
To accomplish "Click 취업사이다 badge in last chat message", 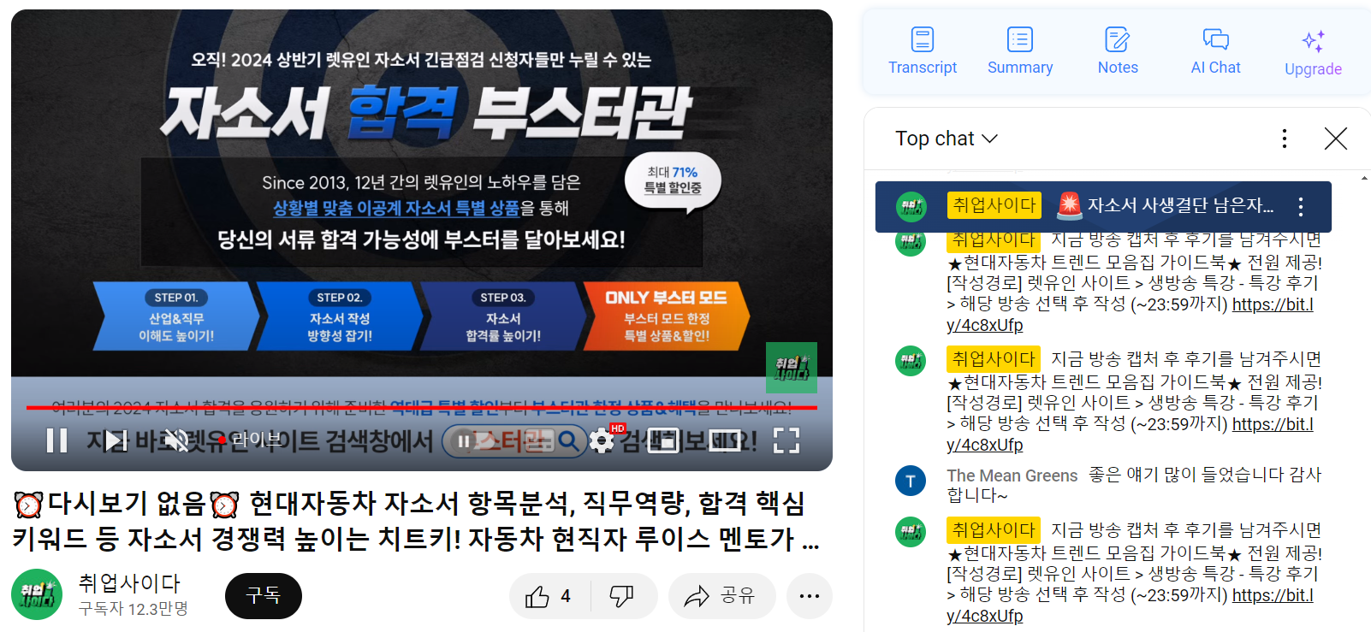I will click(994, 530).
